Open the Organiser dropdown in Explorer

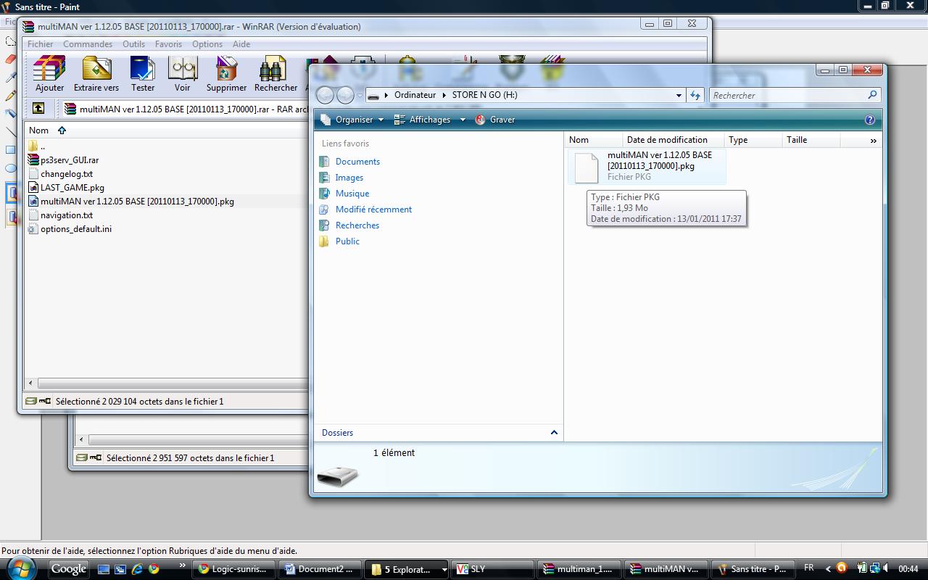353,120
